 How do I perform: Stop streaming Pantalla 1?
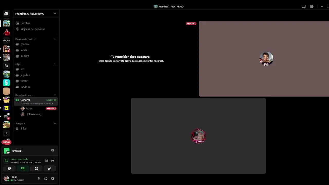[53, 151]
